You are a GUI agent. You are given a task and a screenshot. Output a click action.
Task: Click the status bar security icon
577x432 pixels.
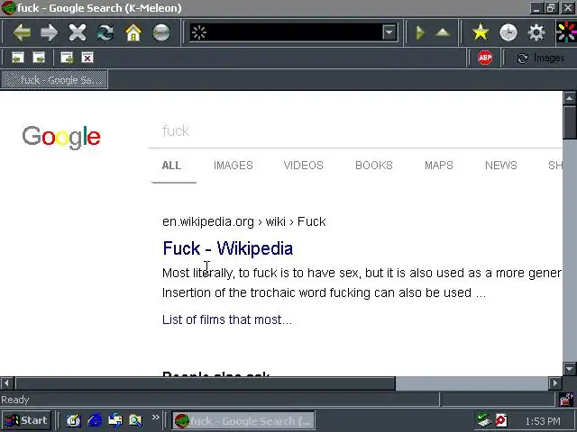(x=566, y=400)
